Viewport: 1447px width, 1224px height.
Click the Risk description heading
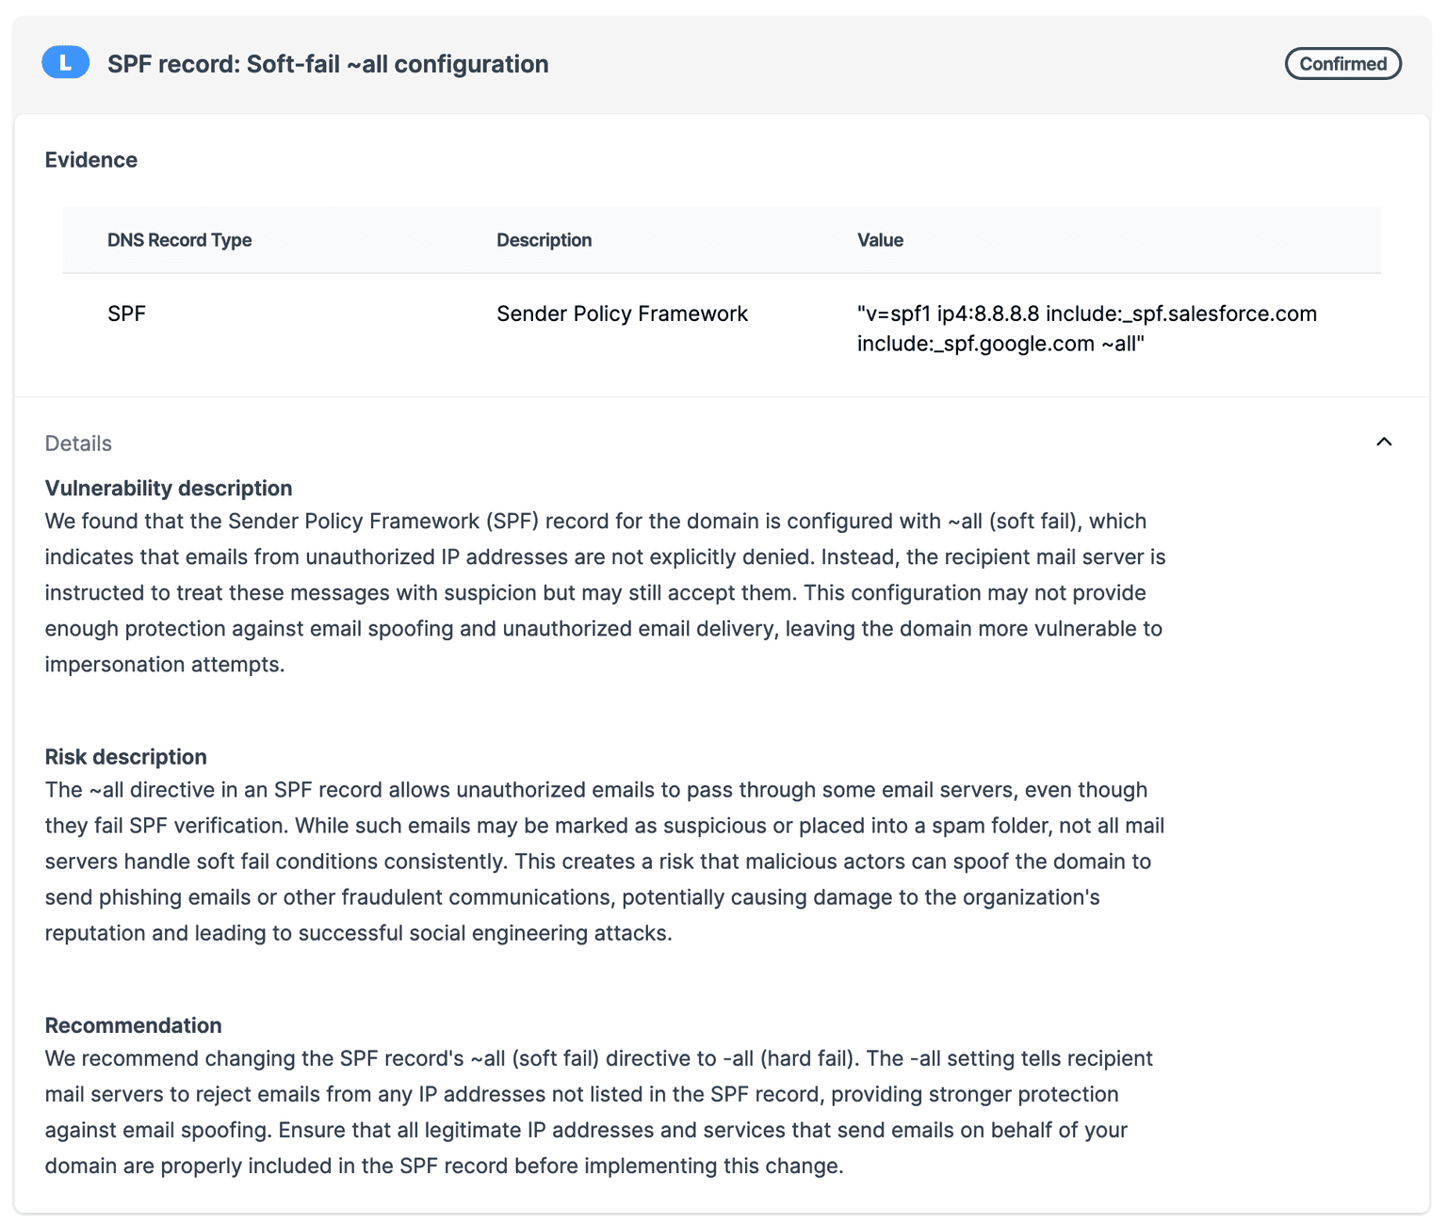pos(125,757)
